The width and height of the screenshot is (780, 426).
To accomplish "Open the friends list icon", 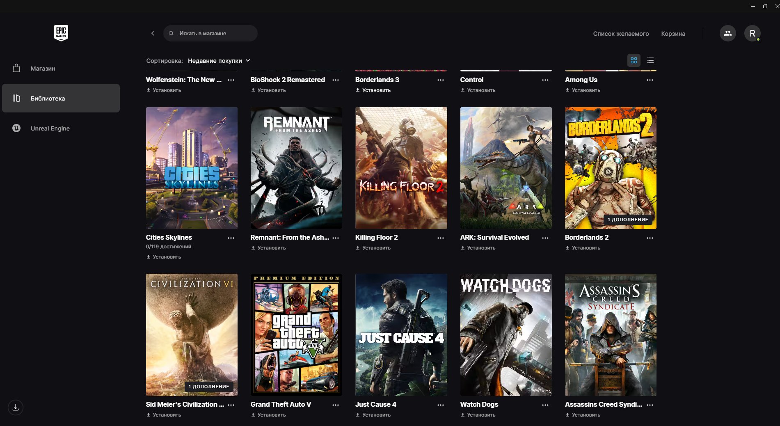I will click(727, 33).
